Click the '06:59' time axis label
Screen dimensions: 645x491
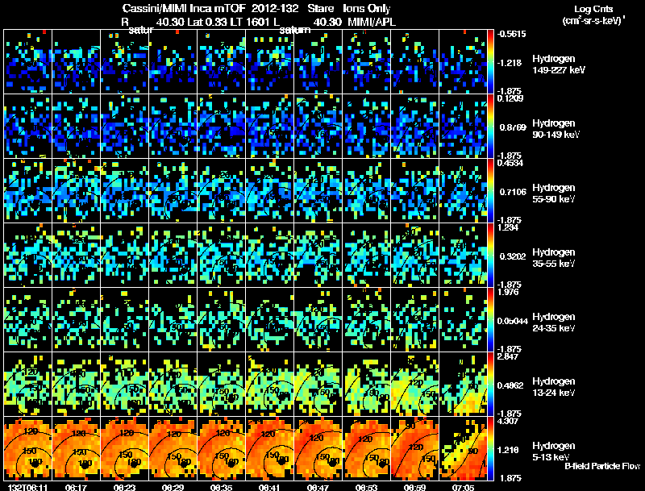(x=414, y=488)
